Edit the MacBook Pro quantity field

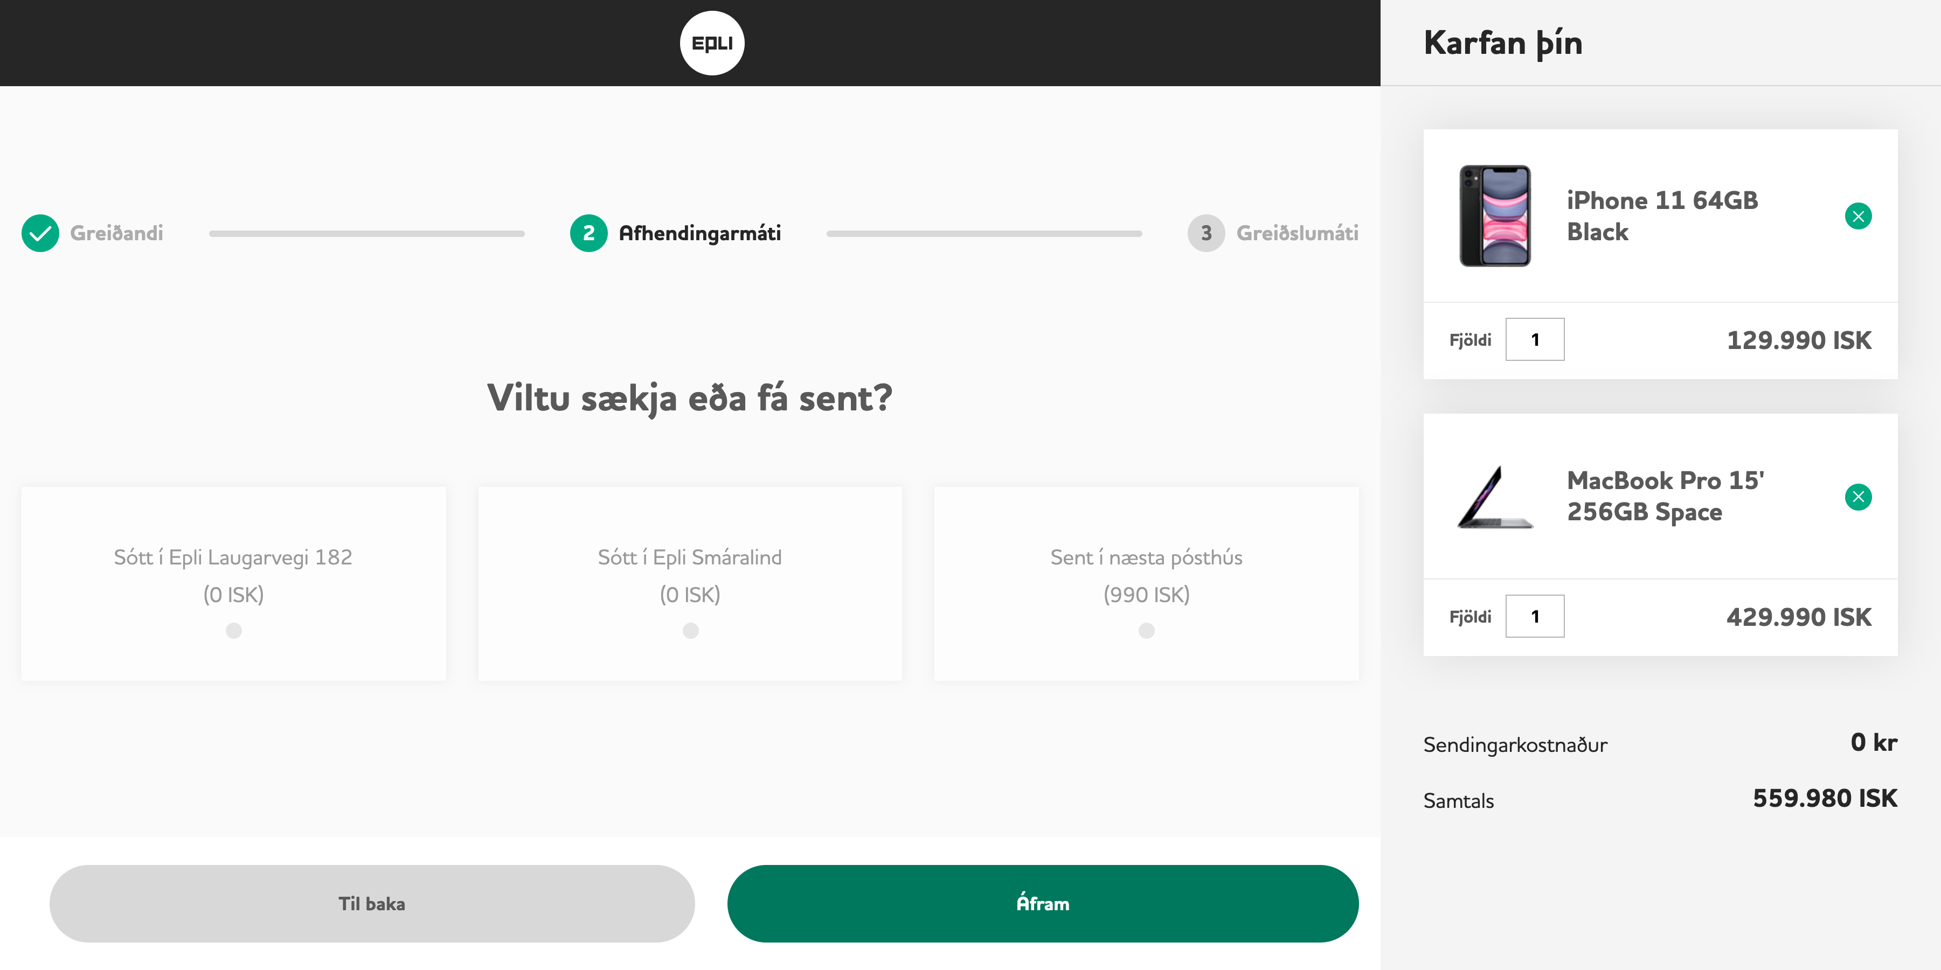pos(1534,616)
